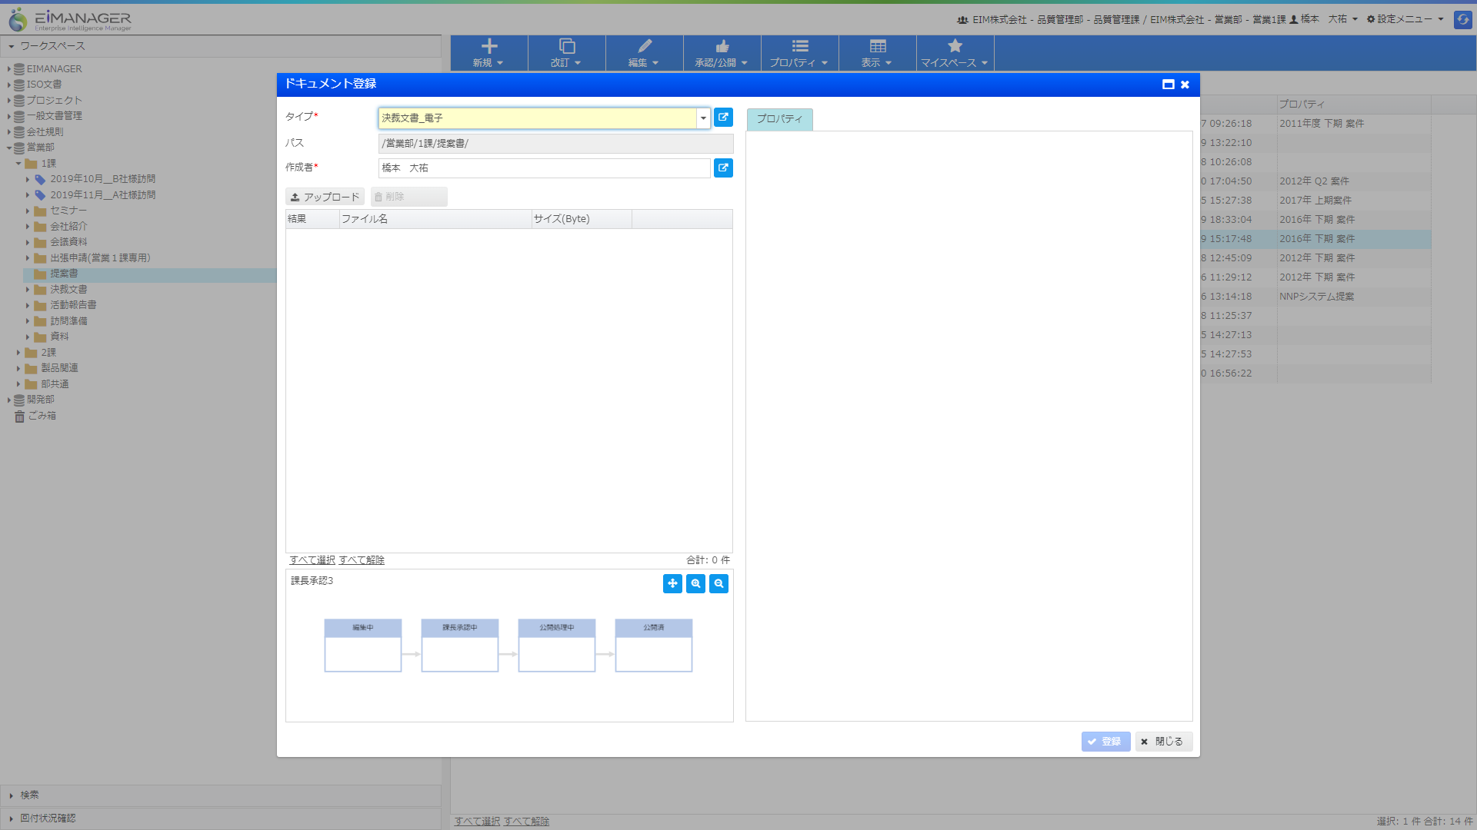
Task: Click the 削除 button in dialog
Action: [408, 197]
